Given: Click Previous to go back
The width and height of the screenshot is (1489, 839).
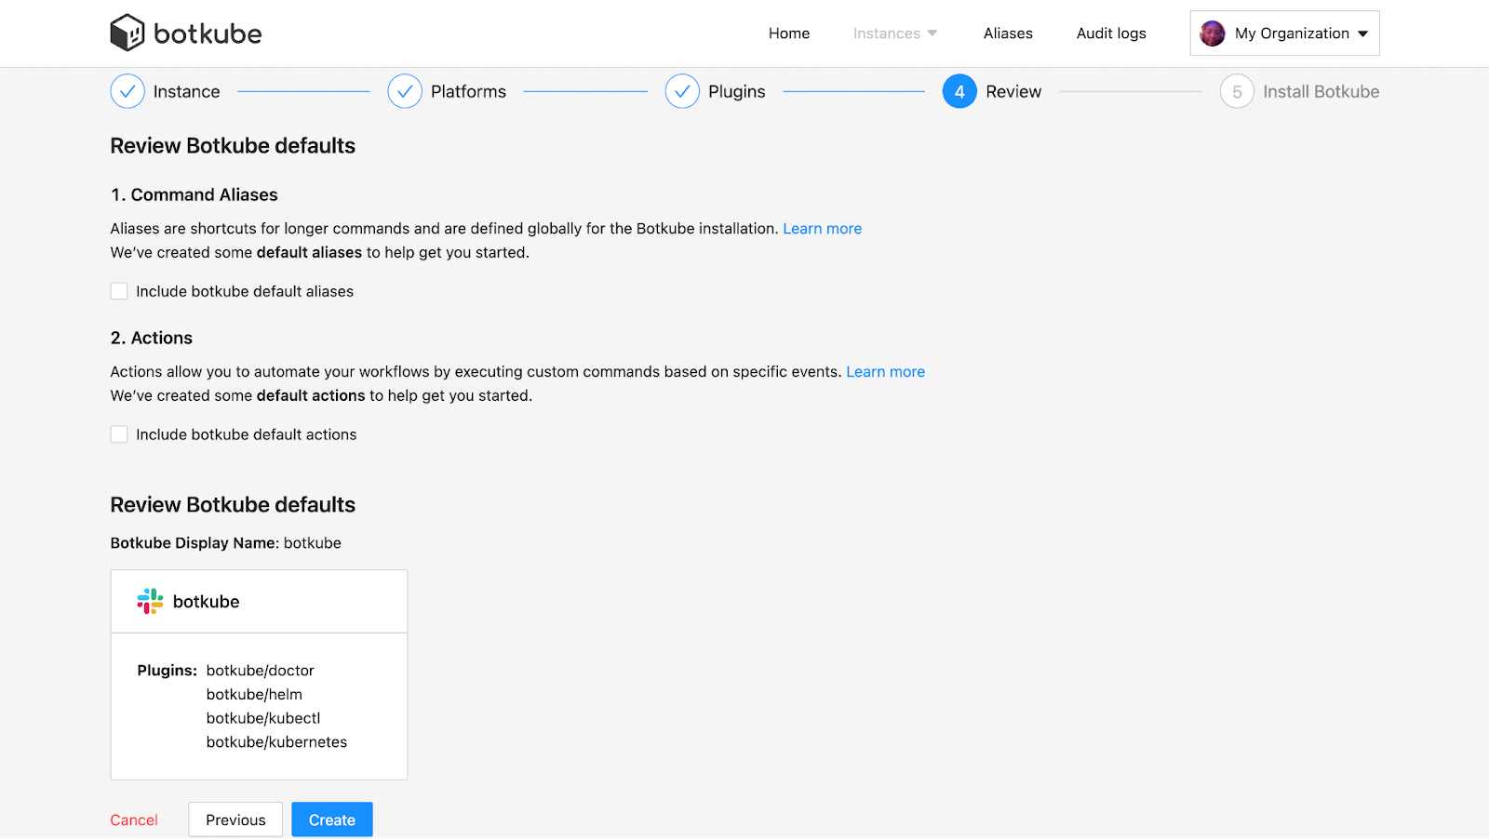Looking at the screenshot, I should pos(235,819).
